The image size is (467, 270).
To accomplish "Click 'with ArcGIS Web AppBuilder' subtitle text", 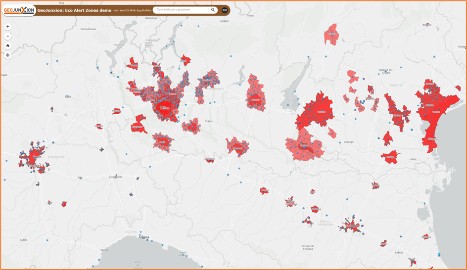I will point(132,10).
